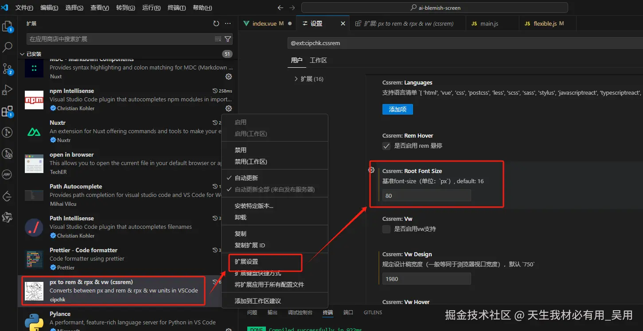
Task: Open the gear icon on the Prettier extension
Action: click(228, 267)
